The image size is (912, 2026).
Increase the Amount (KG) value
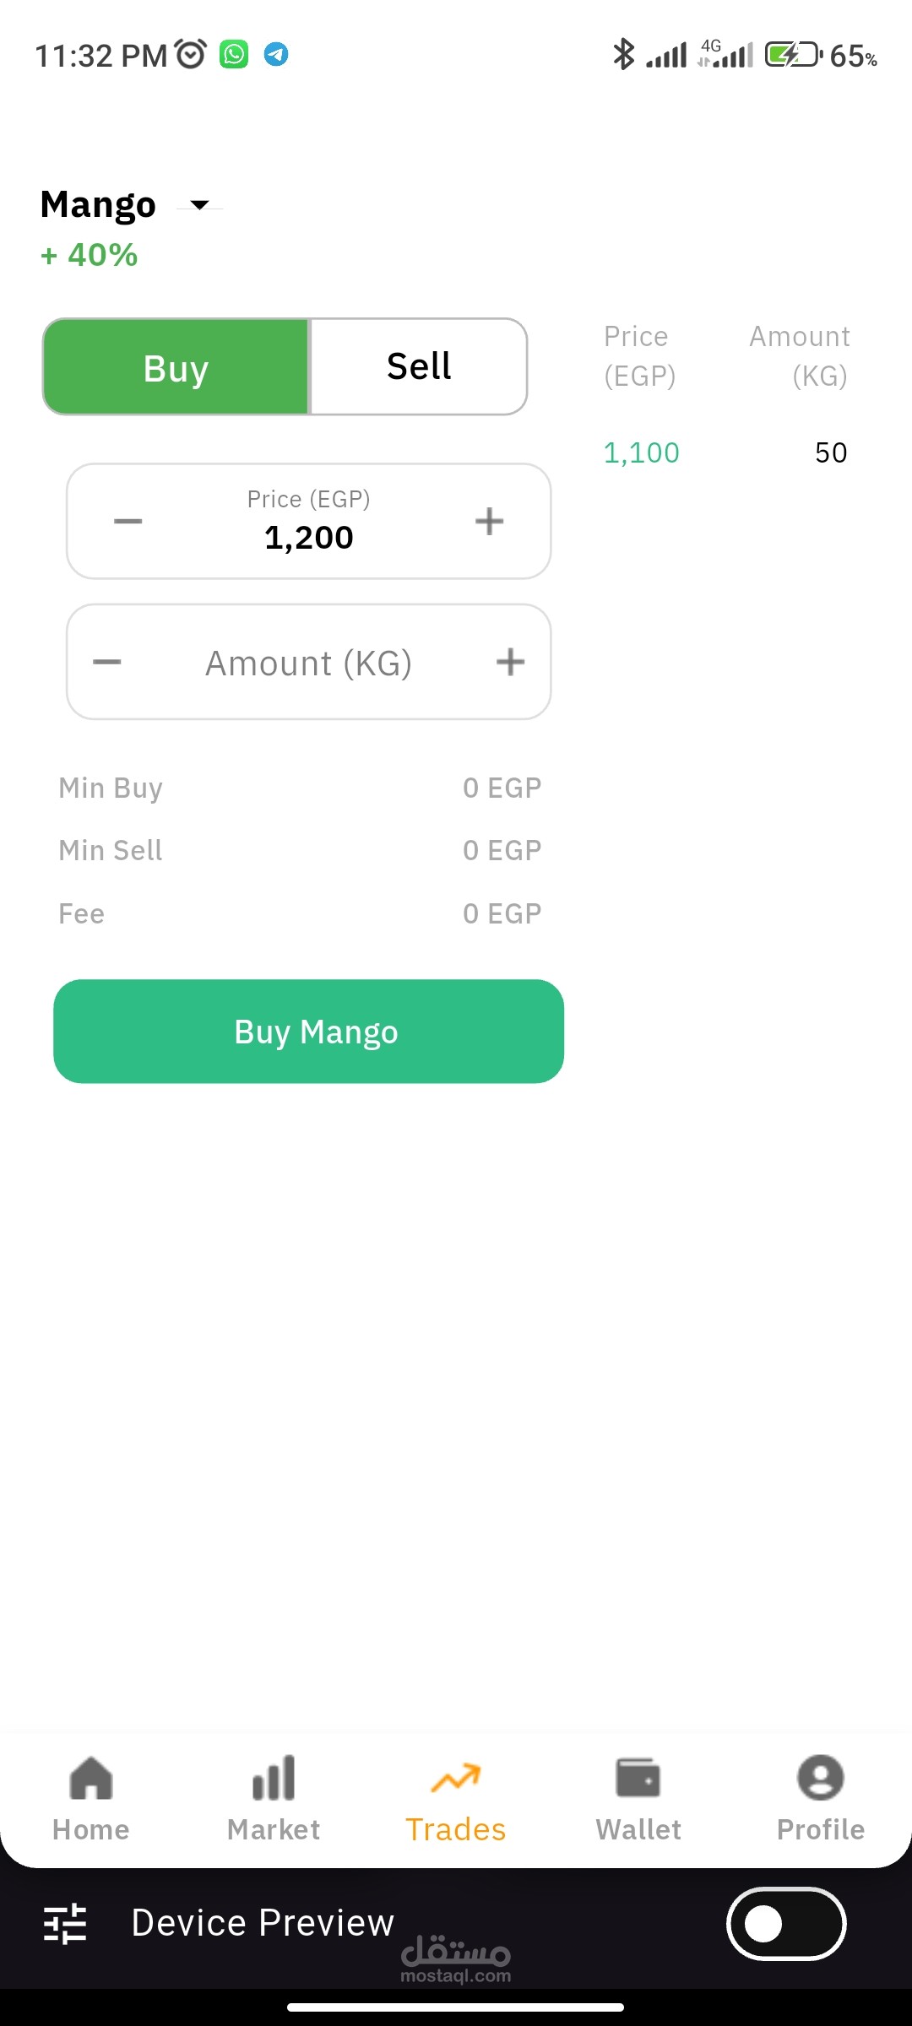[510, 662]
